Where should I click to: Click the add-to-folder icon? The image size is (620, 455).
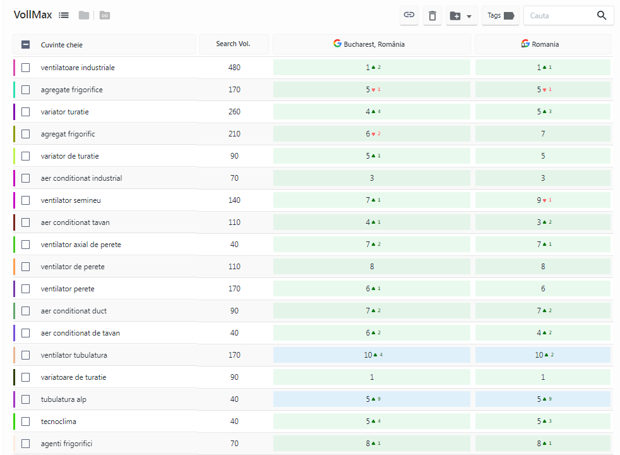(456, 15)
